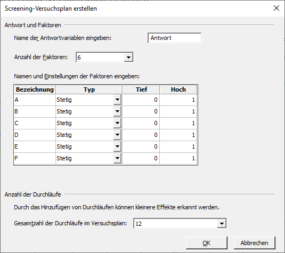Expand Typ dropdown for factor E

(x=117, y=146)
